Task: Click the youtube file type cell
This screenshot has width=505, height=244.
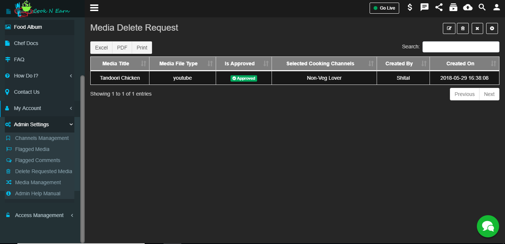Action: pos(182,78)
